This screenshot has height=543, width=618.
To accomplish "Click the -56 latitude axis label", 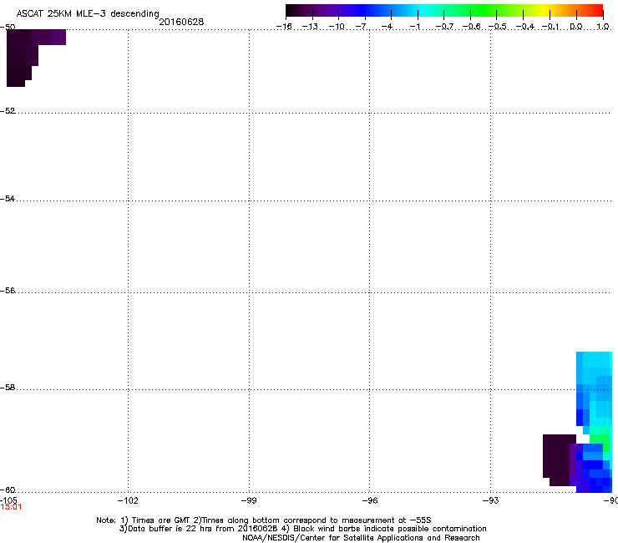I will pyautogui.click(x=8, y=291).
